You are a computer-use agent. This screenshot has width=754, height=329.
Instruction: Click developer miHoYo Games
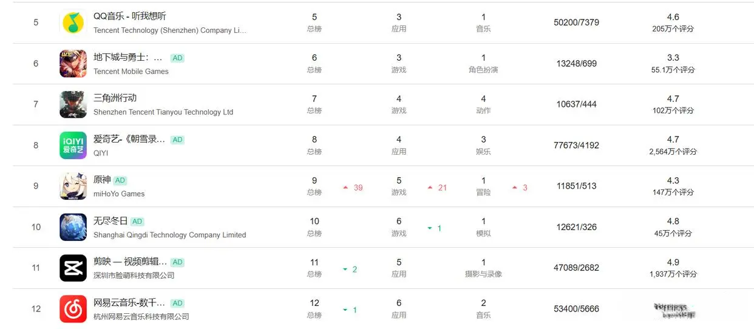click(119, 194)
